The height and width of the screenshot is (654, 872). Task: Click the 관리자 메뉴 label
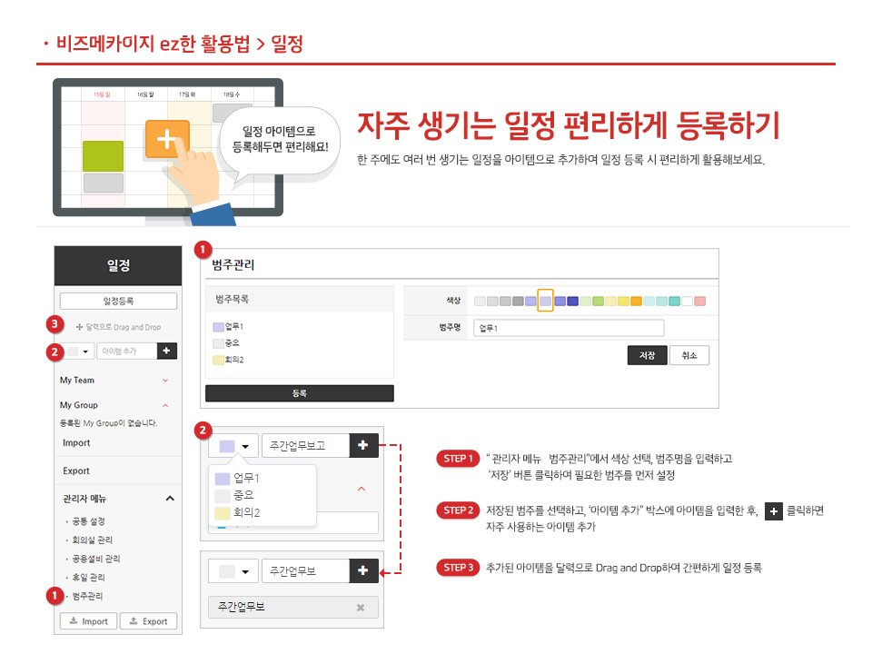pyautogui.click(x=84, y=499)
